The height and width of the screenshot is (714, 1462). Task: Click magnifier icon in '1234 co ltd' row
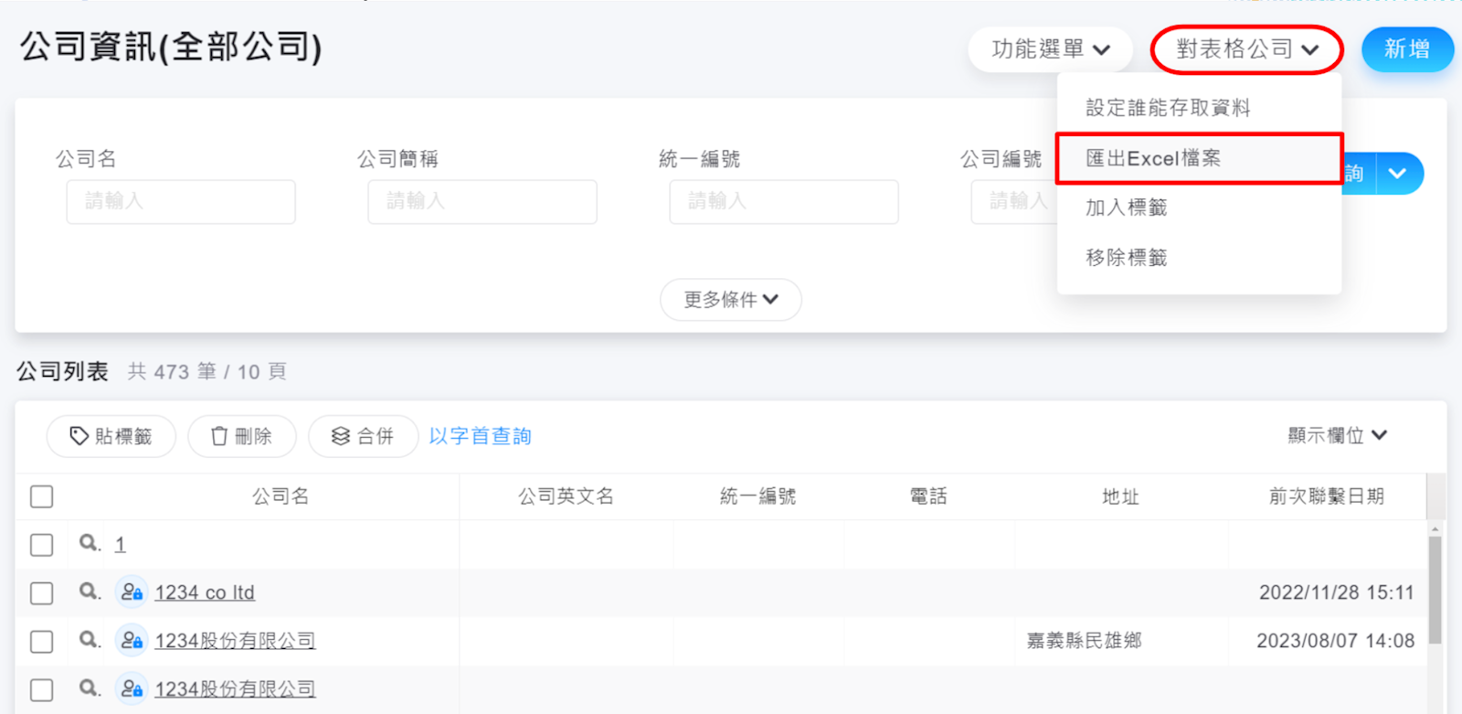(x=89, y=591)
